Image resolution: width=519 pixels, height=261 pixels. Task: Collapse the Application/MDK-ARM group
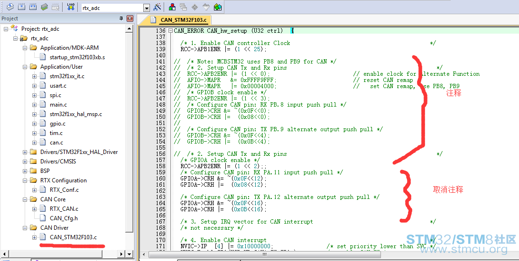click(x=25, y=48)
